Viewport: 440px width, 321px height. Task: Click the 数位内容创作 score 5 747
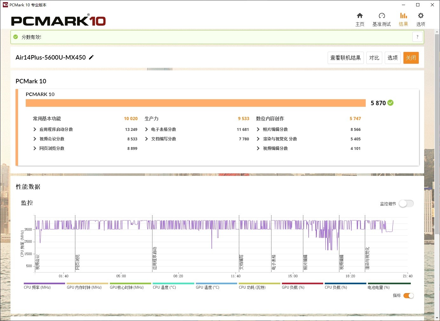point(355,119)
